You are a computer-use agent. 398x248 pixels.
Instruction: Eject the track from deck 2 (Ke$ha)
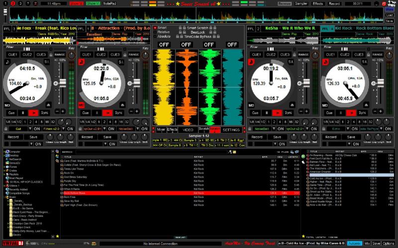pos(292,105)
